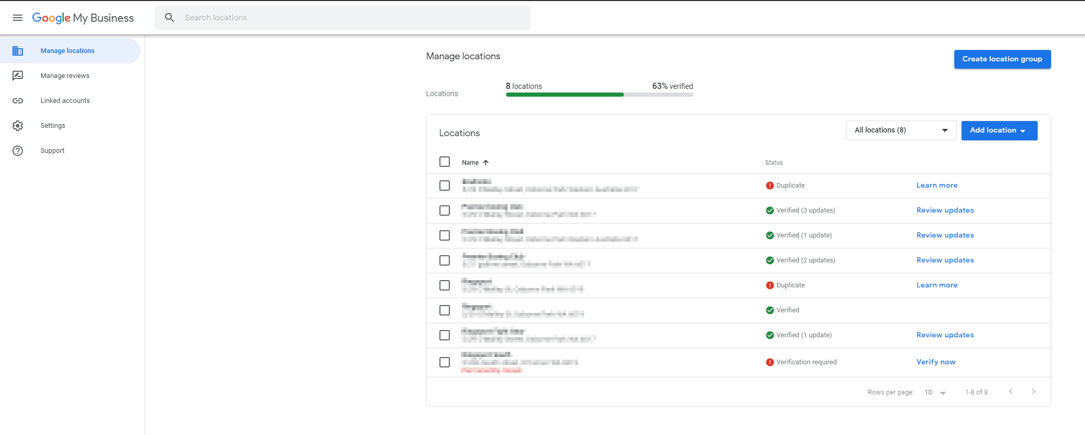Click the Manage reviews sidebar icon
Image resolution: width=1085 pixels, height=435 pixels.
pyautogui.click(x=18, y=76)
